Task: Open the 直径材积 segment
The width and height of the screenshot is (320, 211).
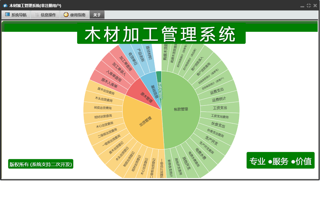Action: tap(148, 53)
